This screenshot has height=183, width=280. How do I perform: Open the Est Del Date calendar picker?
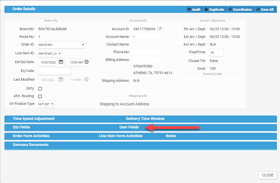pyautogui.click(x=61, y=62)
